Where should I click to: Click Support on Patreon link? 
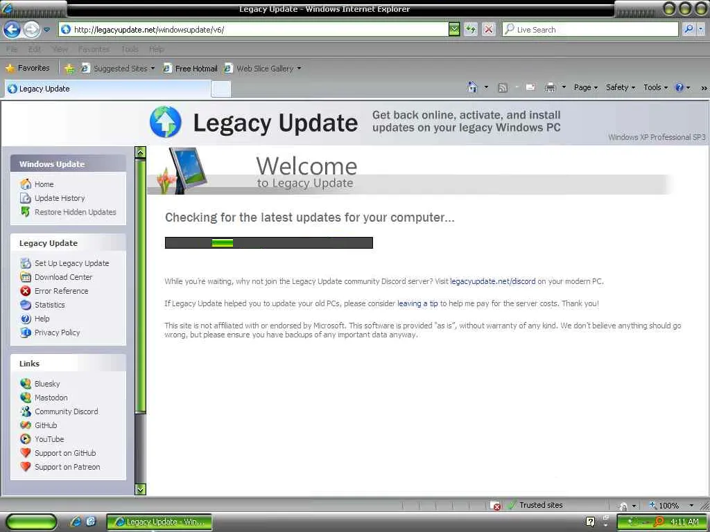(x=67, y=467)
